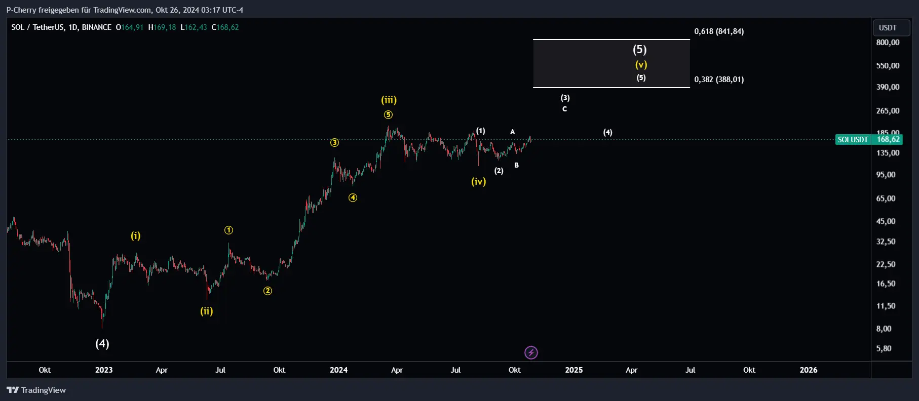Image resolution: width=919 pixels, height=401 pixels.
Task: Select the circled 2 wave label
Action: point(267,291)
